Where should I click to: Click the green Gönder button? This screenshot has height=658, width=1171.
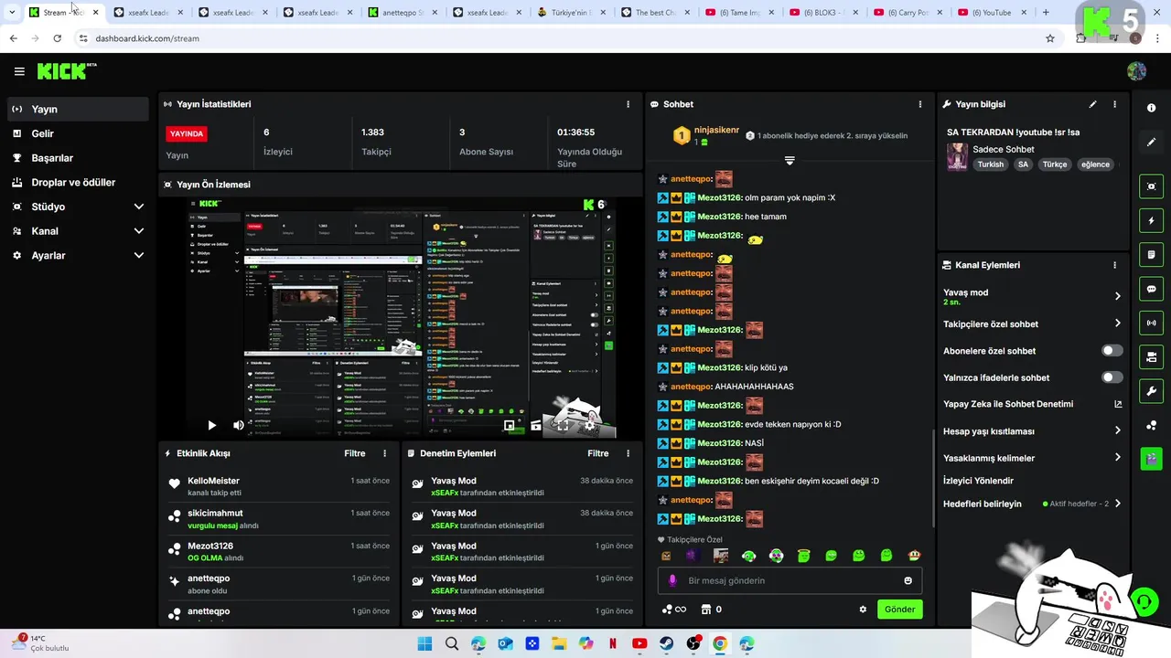(x=899, y=610)
